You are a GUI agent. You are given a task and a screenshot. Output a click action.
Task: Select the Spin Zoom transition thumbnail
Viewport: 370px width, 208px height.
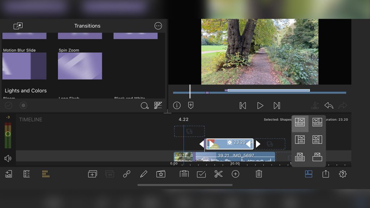(x=79, y=66)
